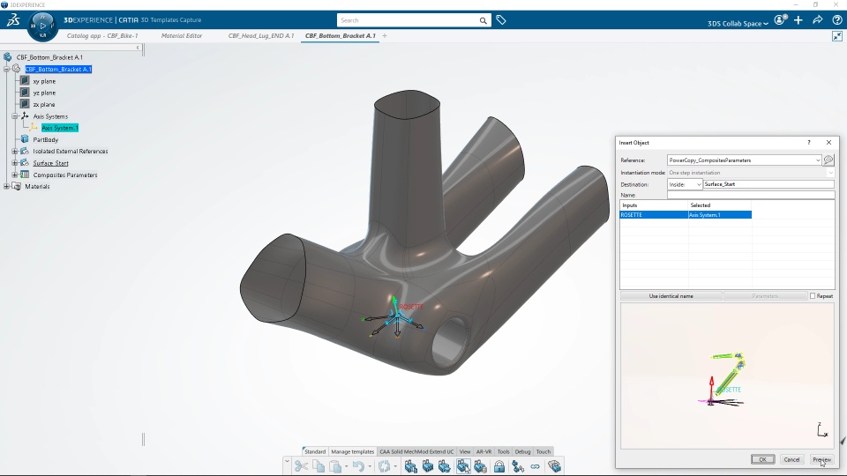The width and height of the screenshot is (847, 476).
Task: Click the Share arrow icon
Action: point(818,20)
